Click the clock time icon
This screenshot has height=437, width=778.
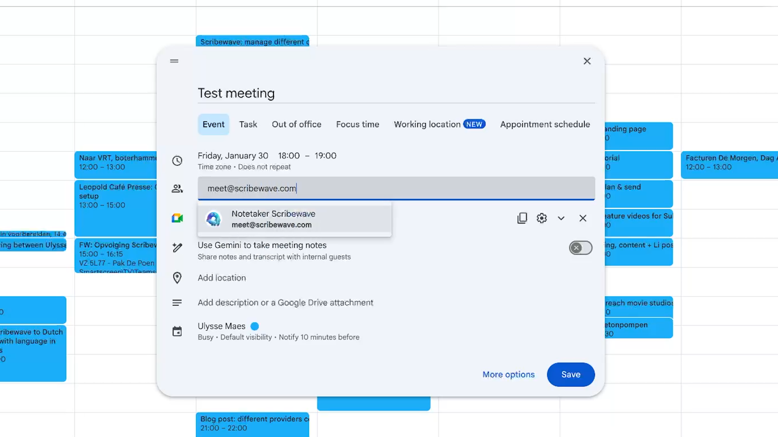(177, 161)
